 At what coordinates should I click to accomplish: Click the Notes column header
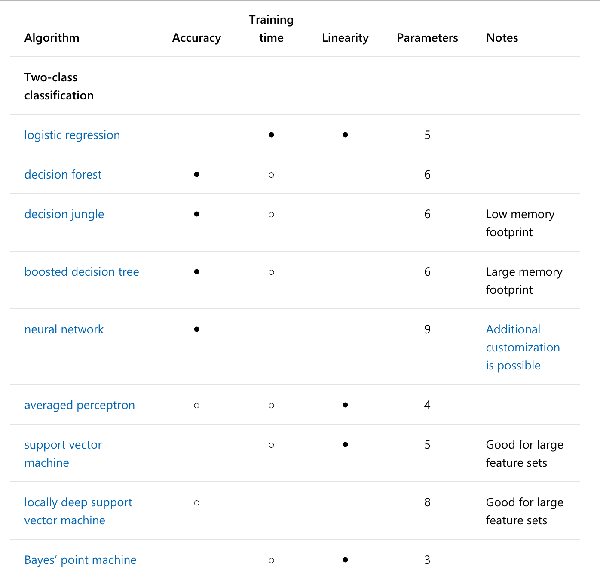pos(502,38)
